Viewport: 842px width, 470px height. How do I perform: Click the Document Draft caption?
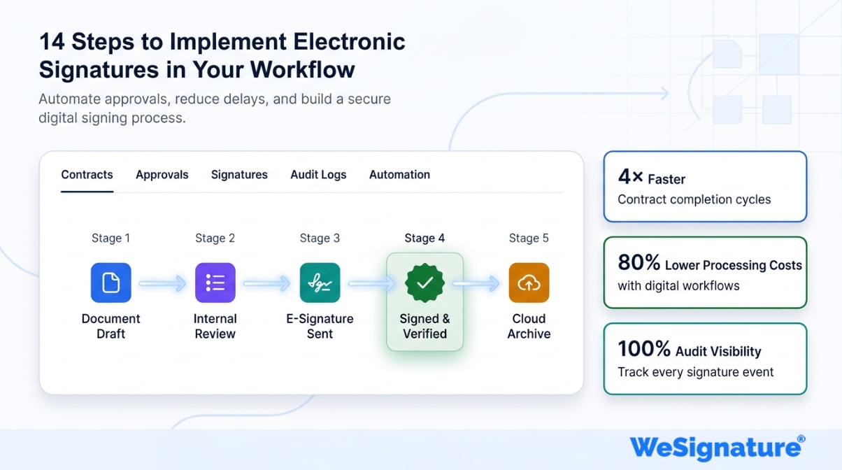(110, 326)
